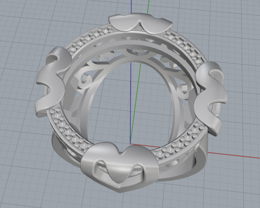Select the front heart with ribbon cutout

pos(120,167)
